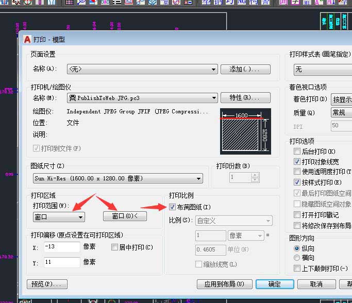Enable the 打开打印戳记 plot stamp checkbox

pyautogui.click(x=297, y=215)
